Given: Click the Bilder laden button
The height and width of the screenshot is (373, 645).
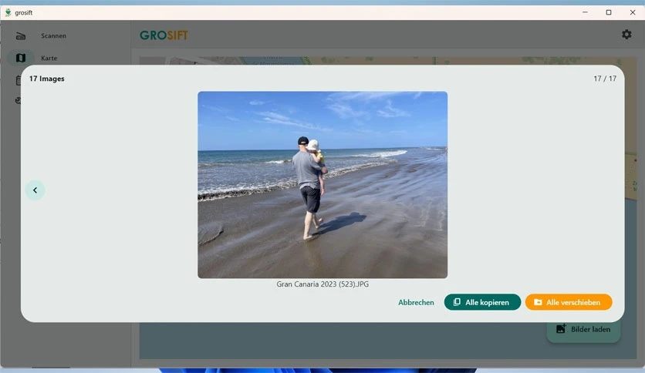Looking at the screenshot, I should (x=583, y=329).
